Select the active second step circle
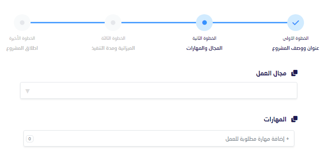The width and height of the screenshot is (322, 157). click(204, 23)
